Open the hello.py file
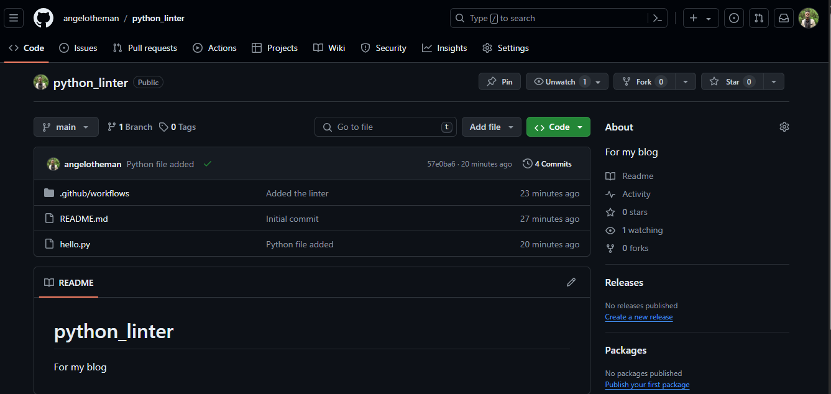The image size is (831, 394). pyautogui.click(x=75, y=244)
